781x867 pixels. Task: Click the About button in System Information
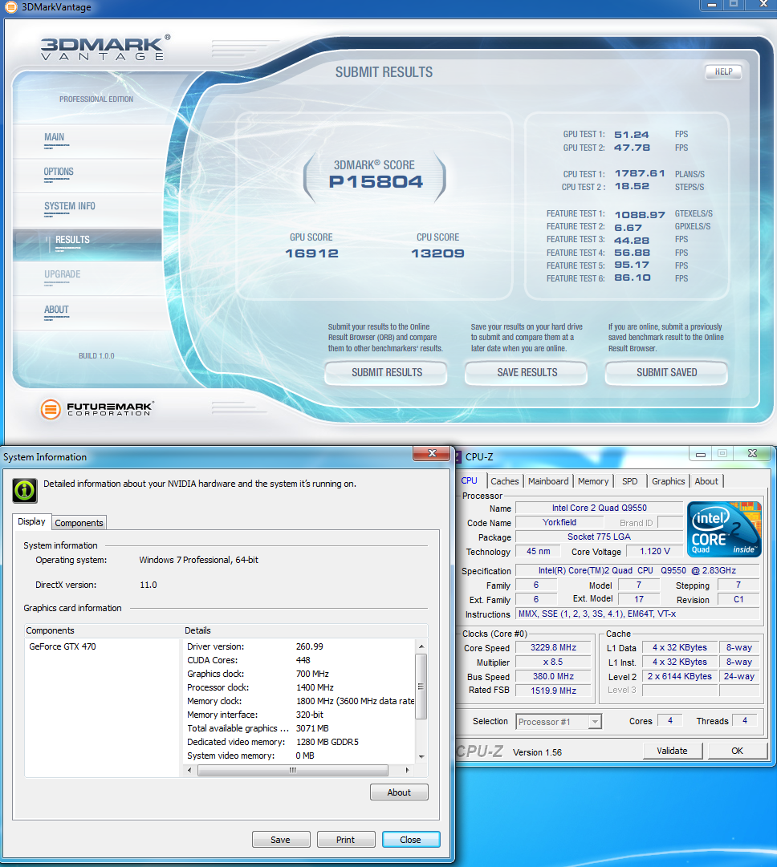pyautogui.click(x=399, y=792)
